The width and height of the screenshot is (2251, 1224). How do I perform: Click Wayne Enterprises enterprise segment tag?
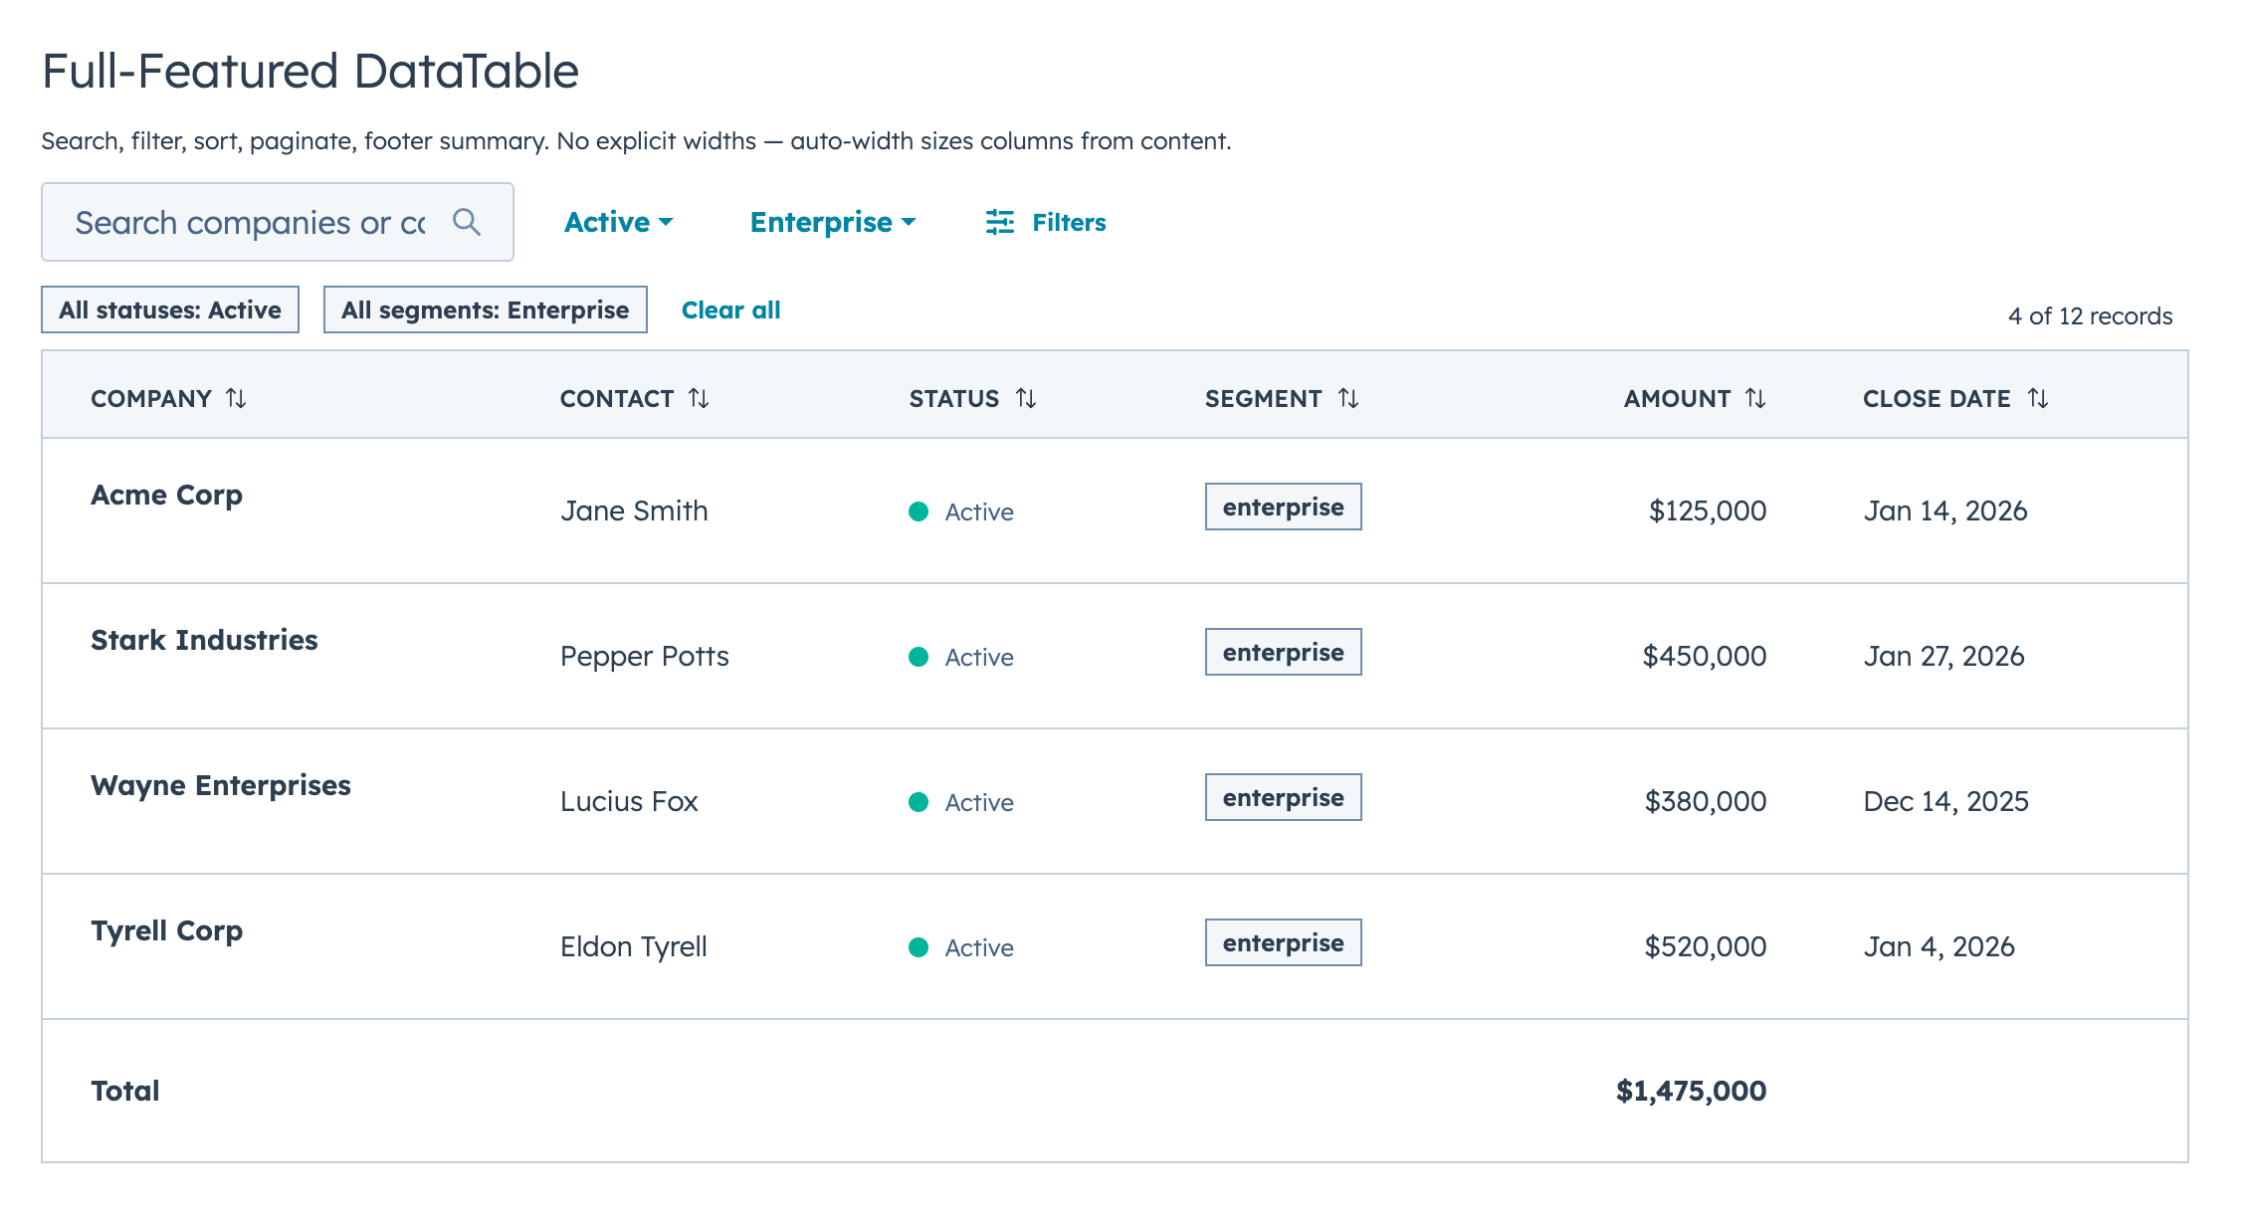click(1283, 797)
